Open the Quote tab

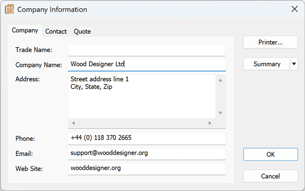pos(82,32)
